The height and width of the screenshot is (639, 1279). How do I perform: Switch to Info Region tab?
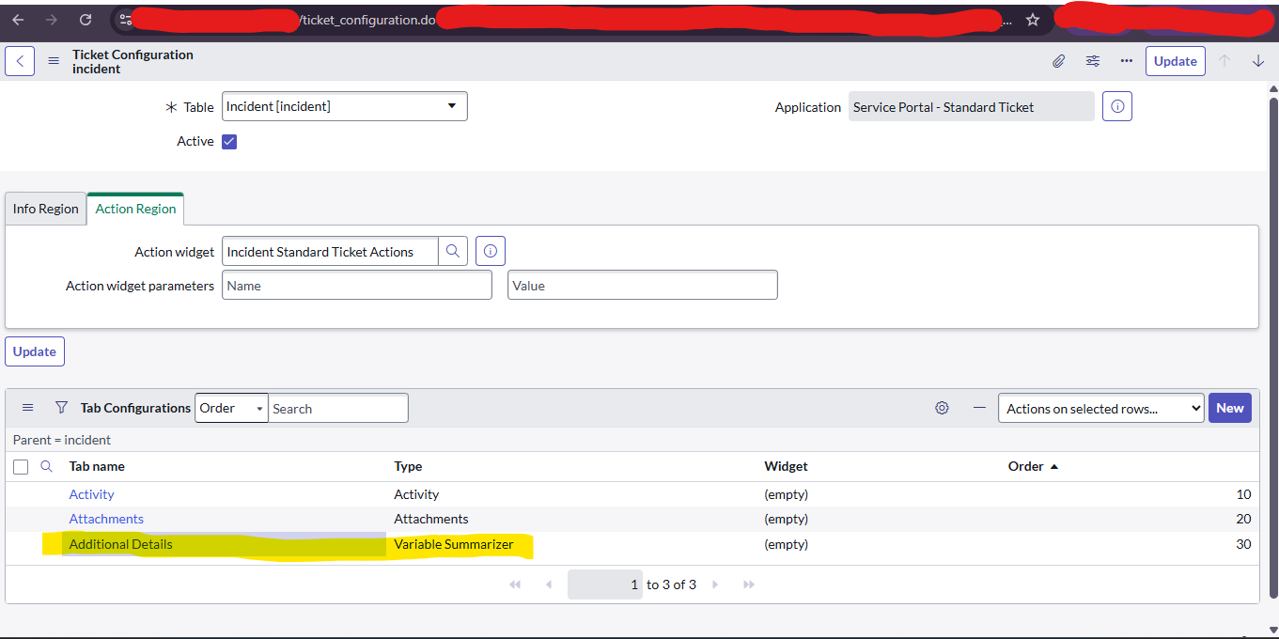[x=45, y=209]
